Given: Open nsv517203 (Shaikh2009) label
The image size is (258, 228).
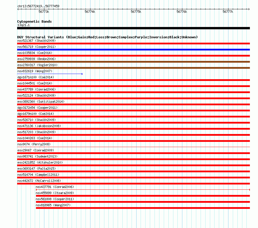Looking at the screenshot, I should point(37,132).
